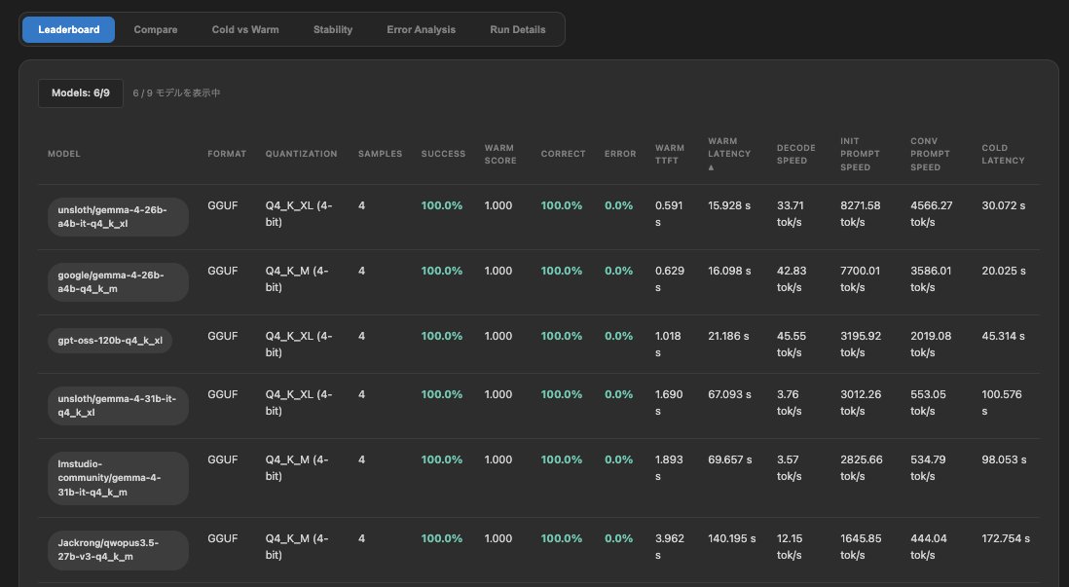Sort by the WARM SCORE column header

tap(500, 154)
